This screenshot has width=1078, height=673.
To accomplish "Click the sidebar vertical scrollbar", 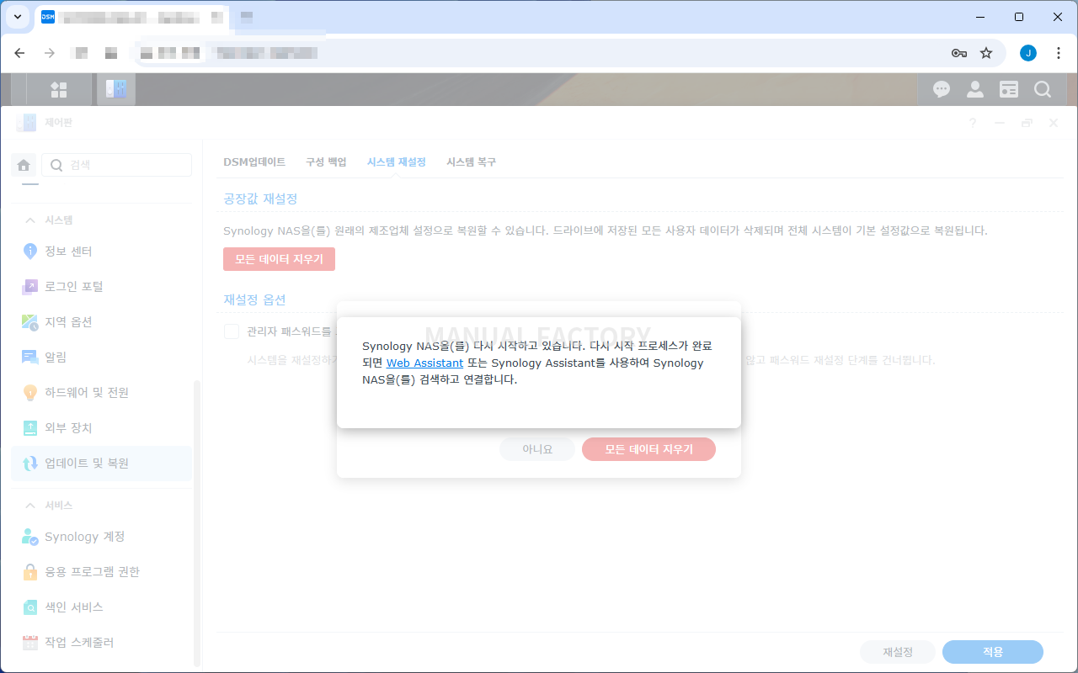I will pos(197,522).
